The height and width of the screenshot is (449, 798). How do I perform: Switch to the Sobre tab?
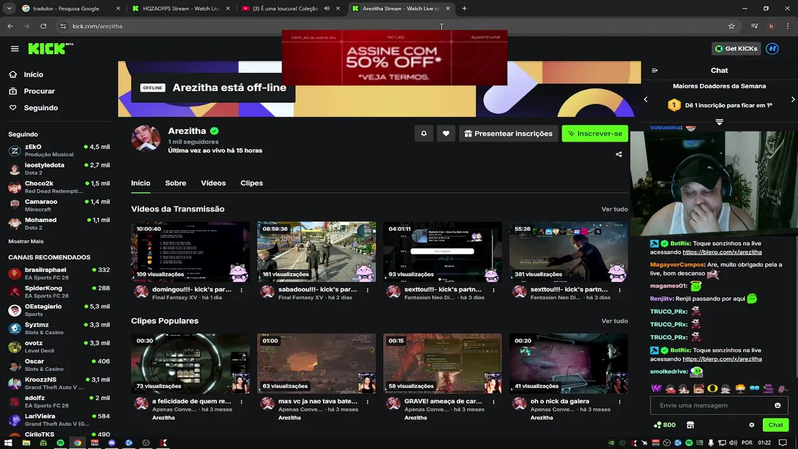[x=176, y=183]
